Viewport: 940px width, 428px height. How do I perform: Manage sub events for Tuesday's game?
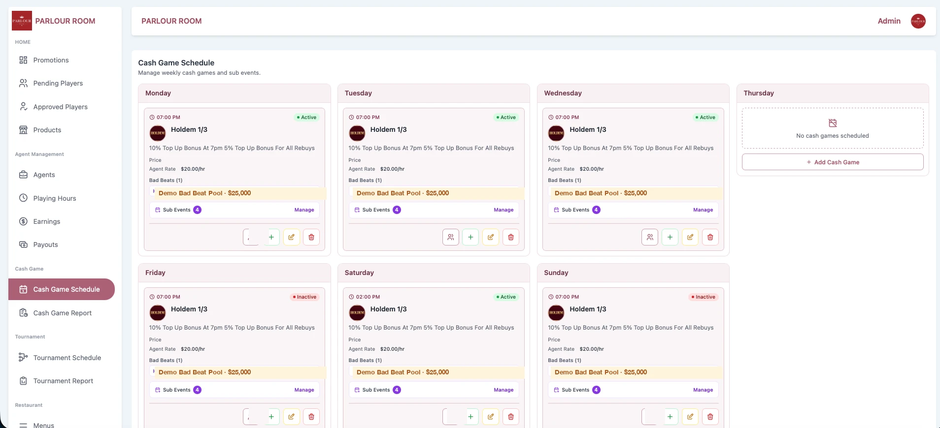tap(504, 210)
